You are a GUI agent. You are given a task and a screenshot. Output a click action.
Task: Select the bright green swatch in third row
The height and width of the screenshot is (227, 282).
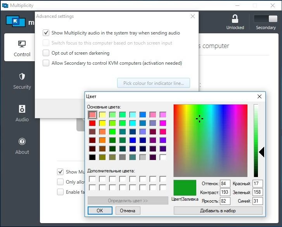112,132
